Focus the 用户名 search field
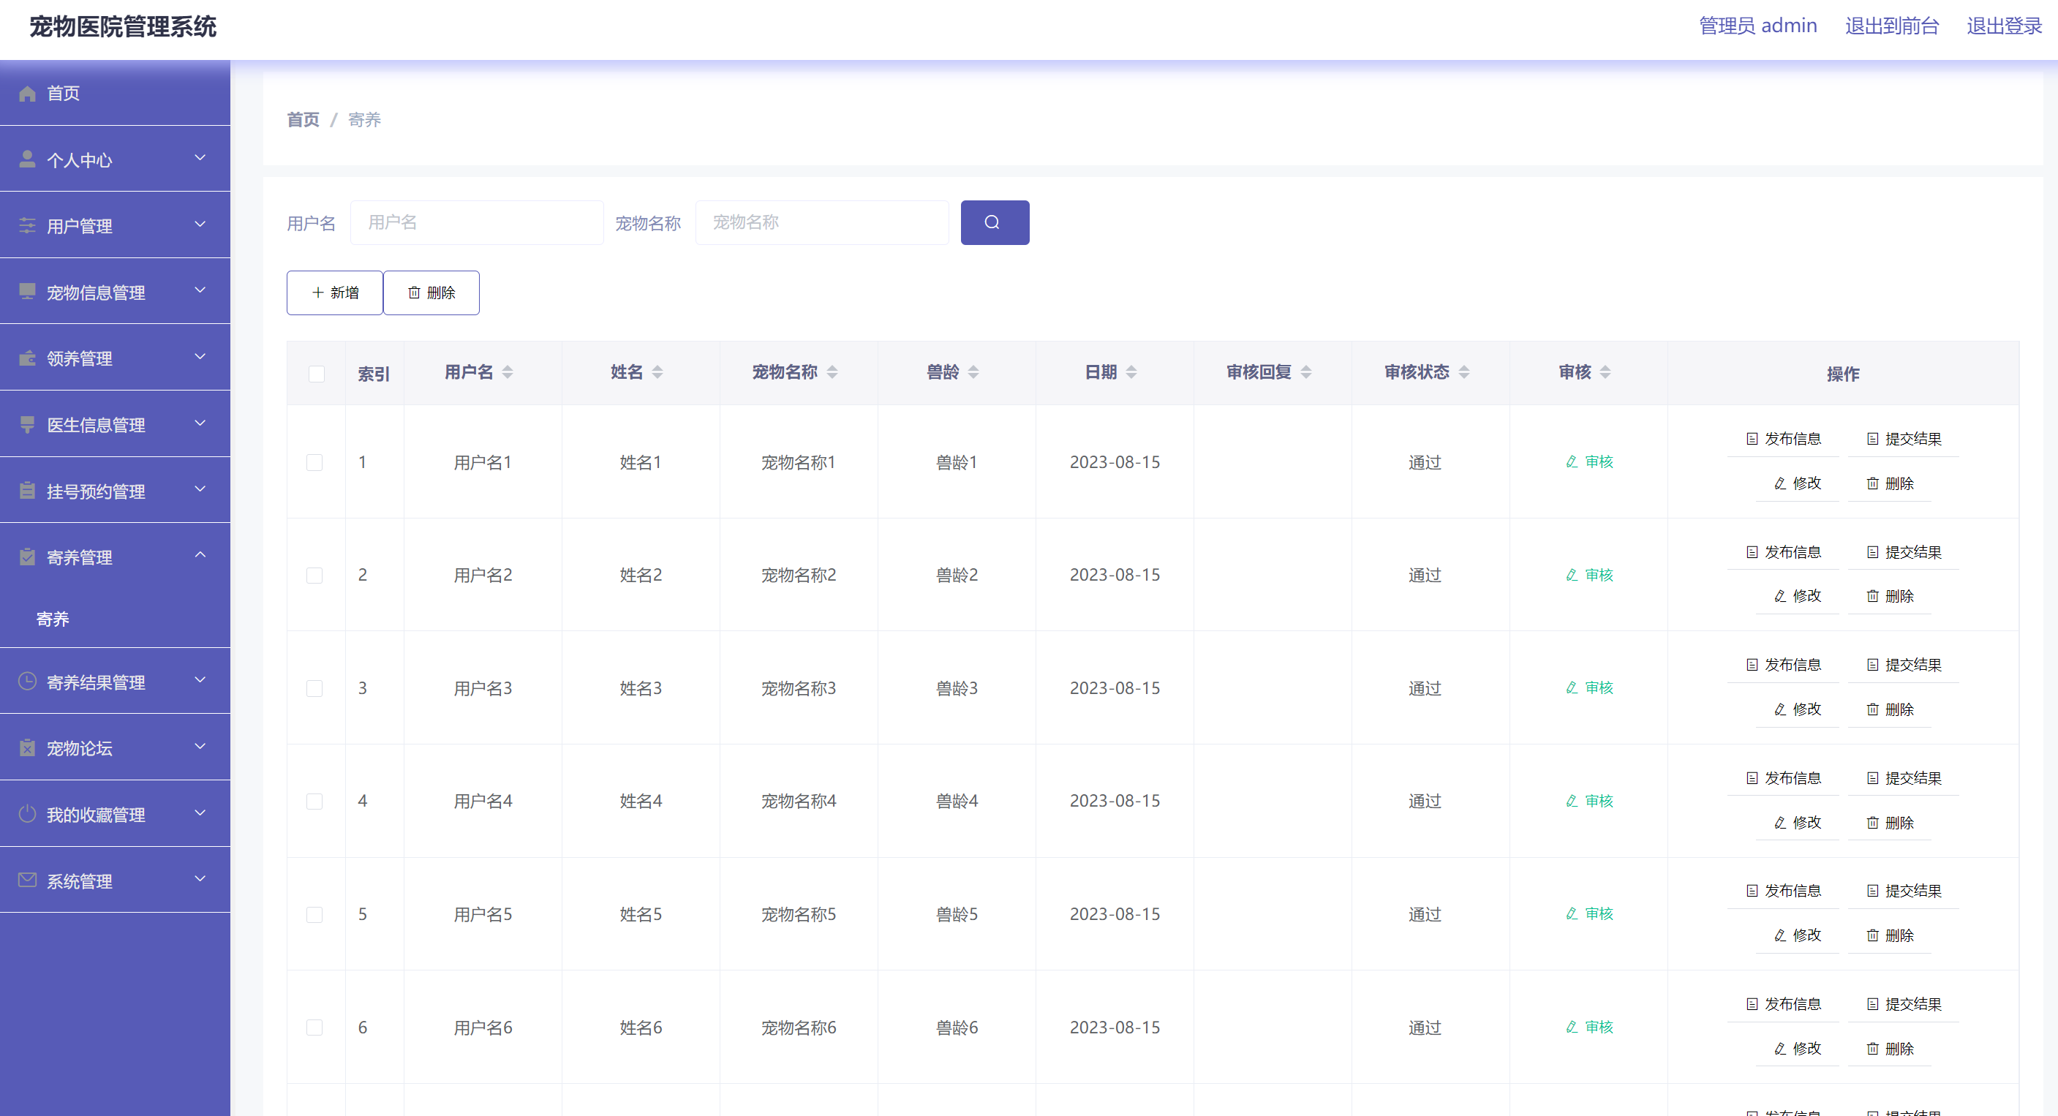The image size is (2058, 1116). [x=477, y=222]
